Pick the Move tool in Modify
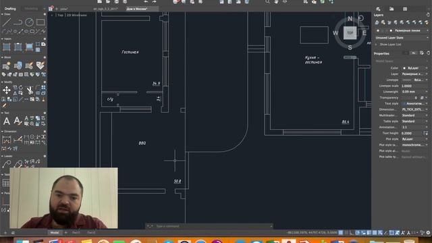The image size is (432, 243). coord(7,90)
